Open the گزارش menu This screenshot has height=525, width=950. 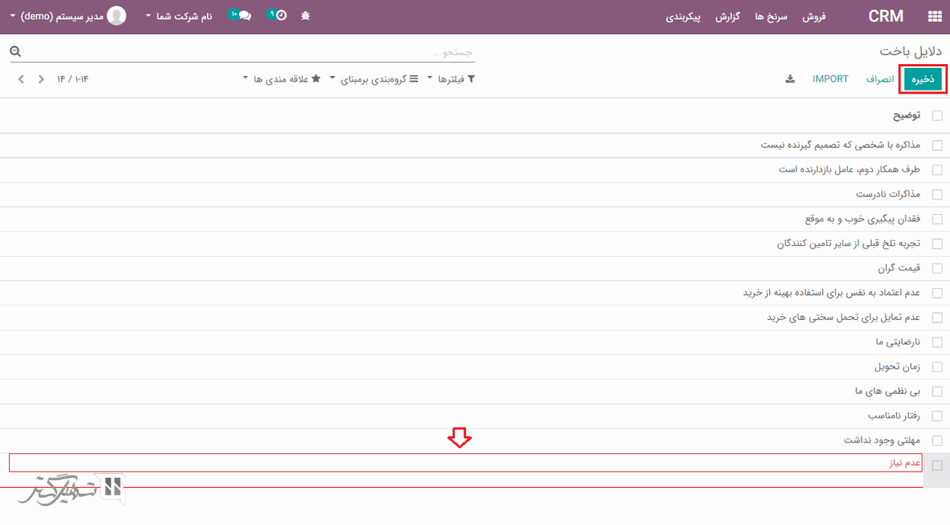pos(727,16)
